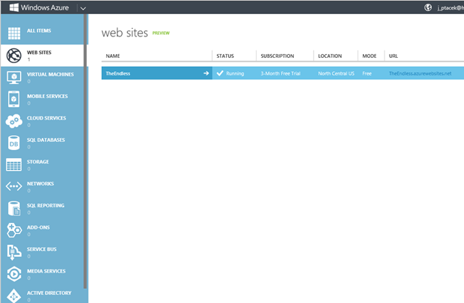Open SQL REPORTING label in sidebar

pos(45,206)
